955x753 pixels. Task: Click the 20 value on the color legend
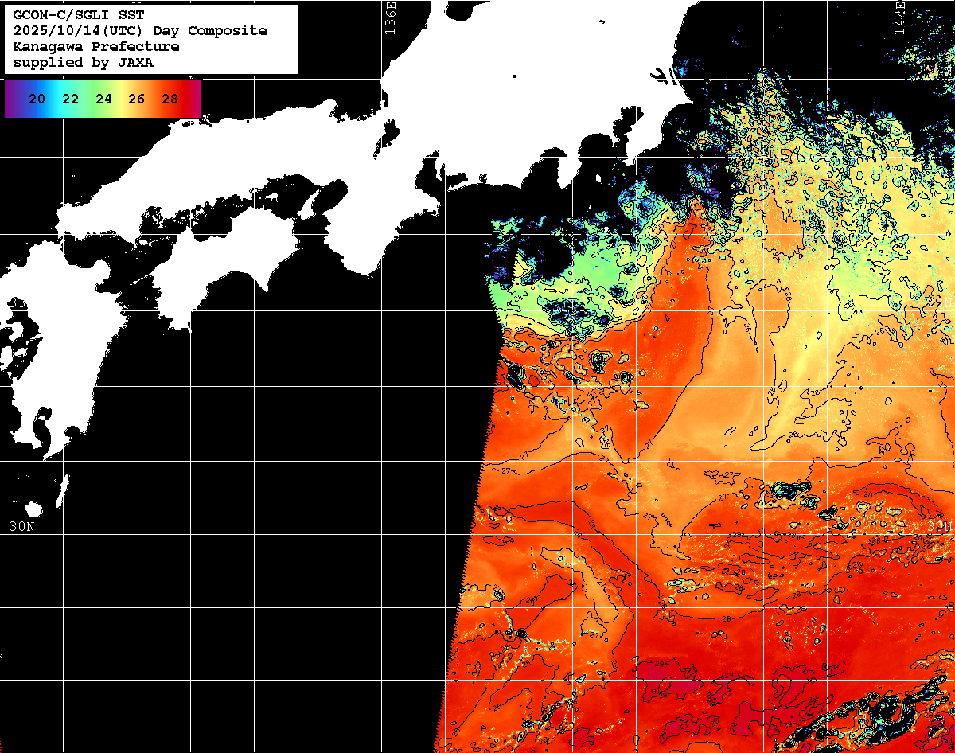[x=37, y=99]
